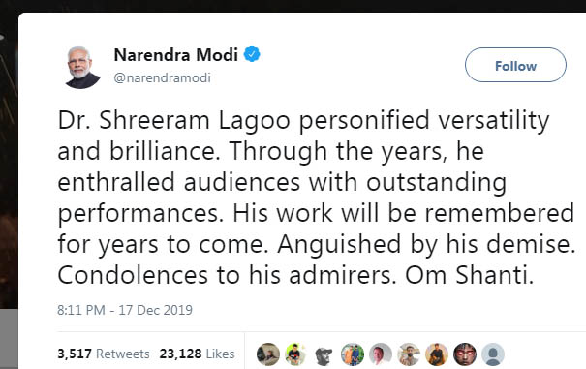Open Narendra Modi's profile picture
This screenshot has height=369, width=586.
coord(82,67)
